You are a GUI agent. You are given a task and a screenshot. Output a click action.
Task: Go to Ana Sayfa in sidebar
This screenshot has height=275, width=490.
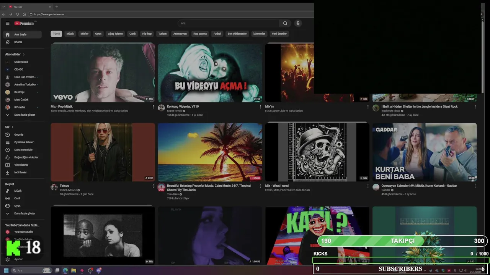(23, 34)
